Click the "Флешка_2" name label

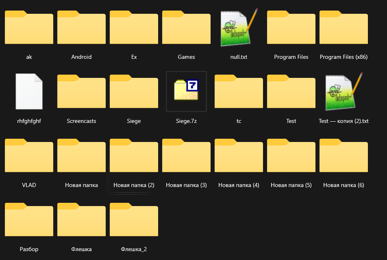(x=134, y=249)
